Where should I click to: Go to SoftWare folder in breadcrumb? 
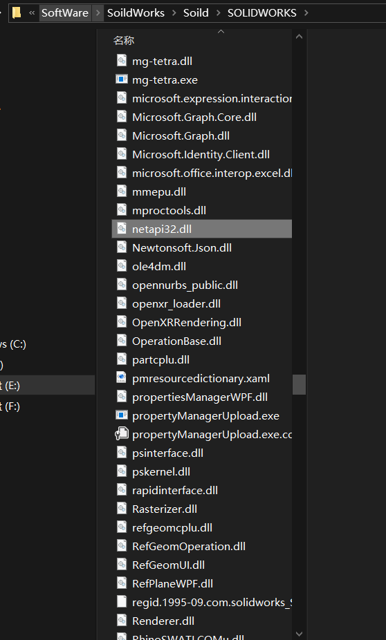tap(65, 13)
